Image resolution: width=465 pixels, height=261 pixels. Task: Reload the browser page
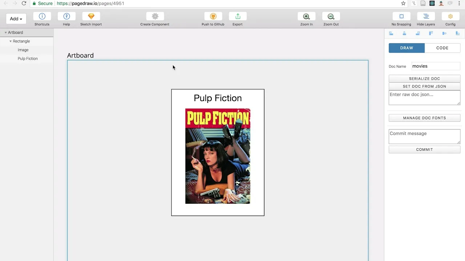coord(24,3)
